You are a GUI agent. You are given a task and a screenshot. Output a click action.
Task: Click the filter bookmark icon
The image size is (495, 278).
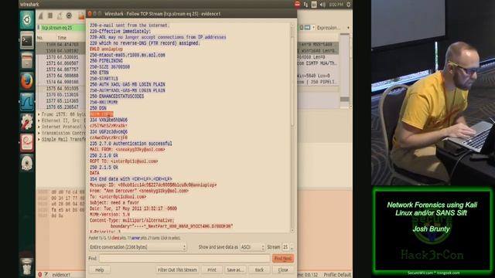click(x=39, y=28)
